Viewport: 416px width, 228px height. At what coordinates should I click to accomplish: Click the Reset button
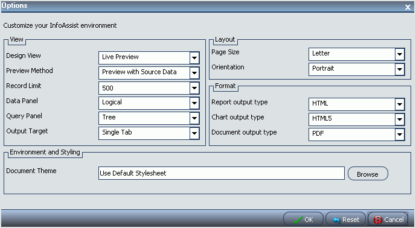pos(346,220)
